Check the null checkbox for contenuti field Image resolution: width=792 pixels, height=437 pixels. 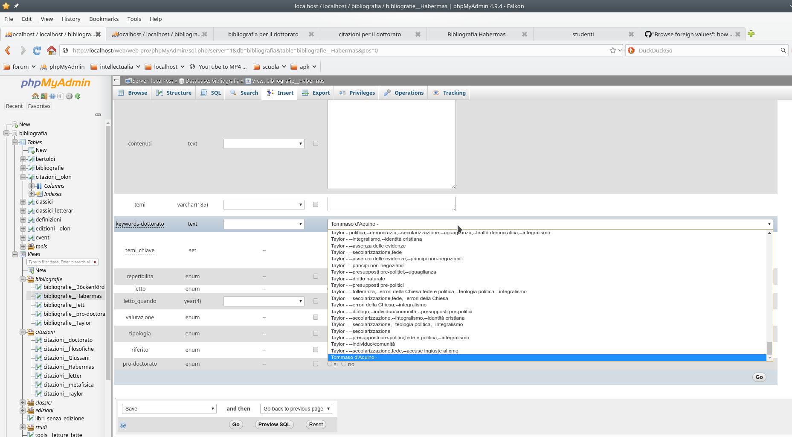tap(316, 143)
